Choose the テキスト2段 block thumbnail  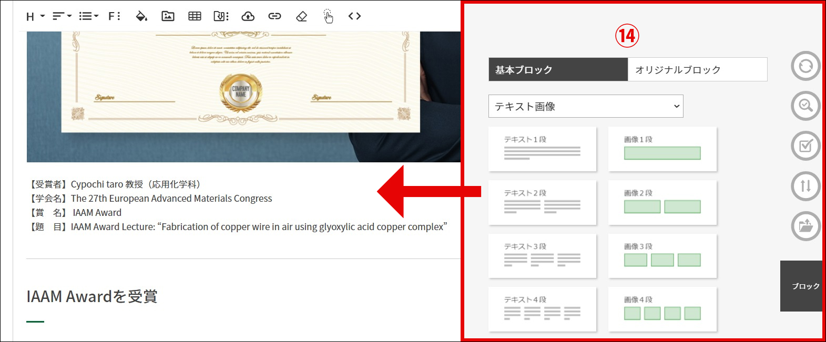pyautogui.click(x=542, y=202)
